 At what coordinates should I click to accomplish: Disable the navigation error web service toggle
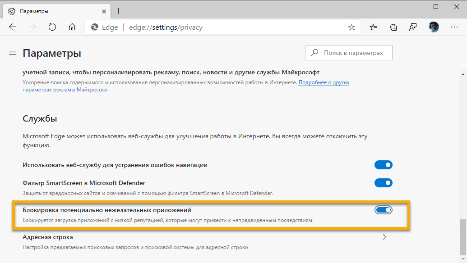(x=384, y=165)
